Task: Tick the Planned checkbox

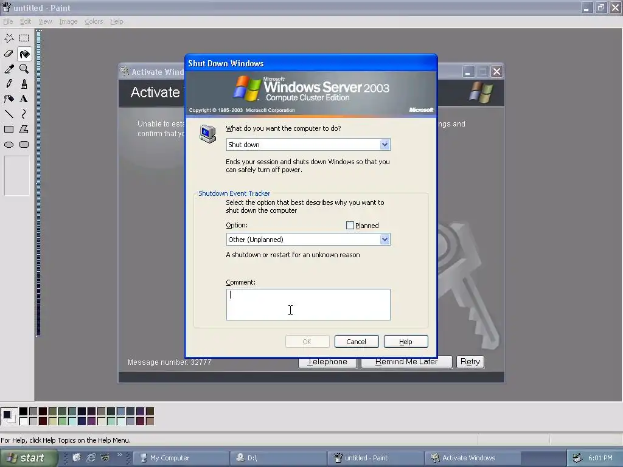Action: pos(350,226)
